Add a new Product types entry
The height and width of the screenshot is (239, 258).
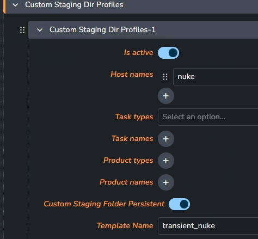pyautogui.click(x=166, y=161)
